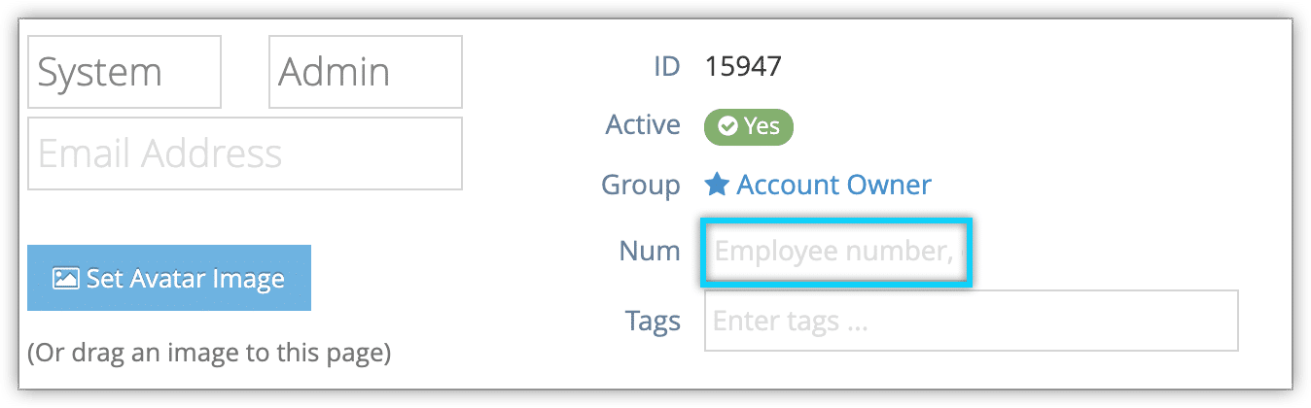
Task: Click the ID field label
Action: point(666,67)
